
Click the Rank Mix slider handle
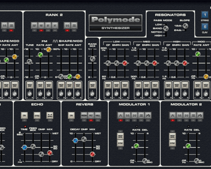point(92,59)
